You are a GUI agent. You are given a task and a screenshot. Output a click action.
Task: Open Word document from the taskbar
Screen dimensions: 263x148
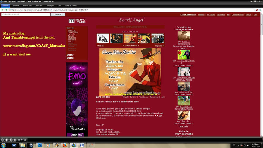coord(82,145)
